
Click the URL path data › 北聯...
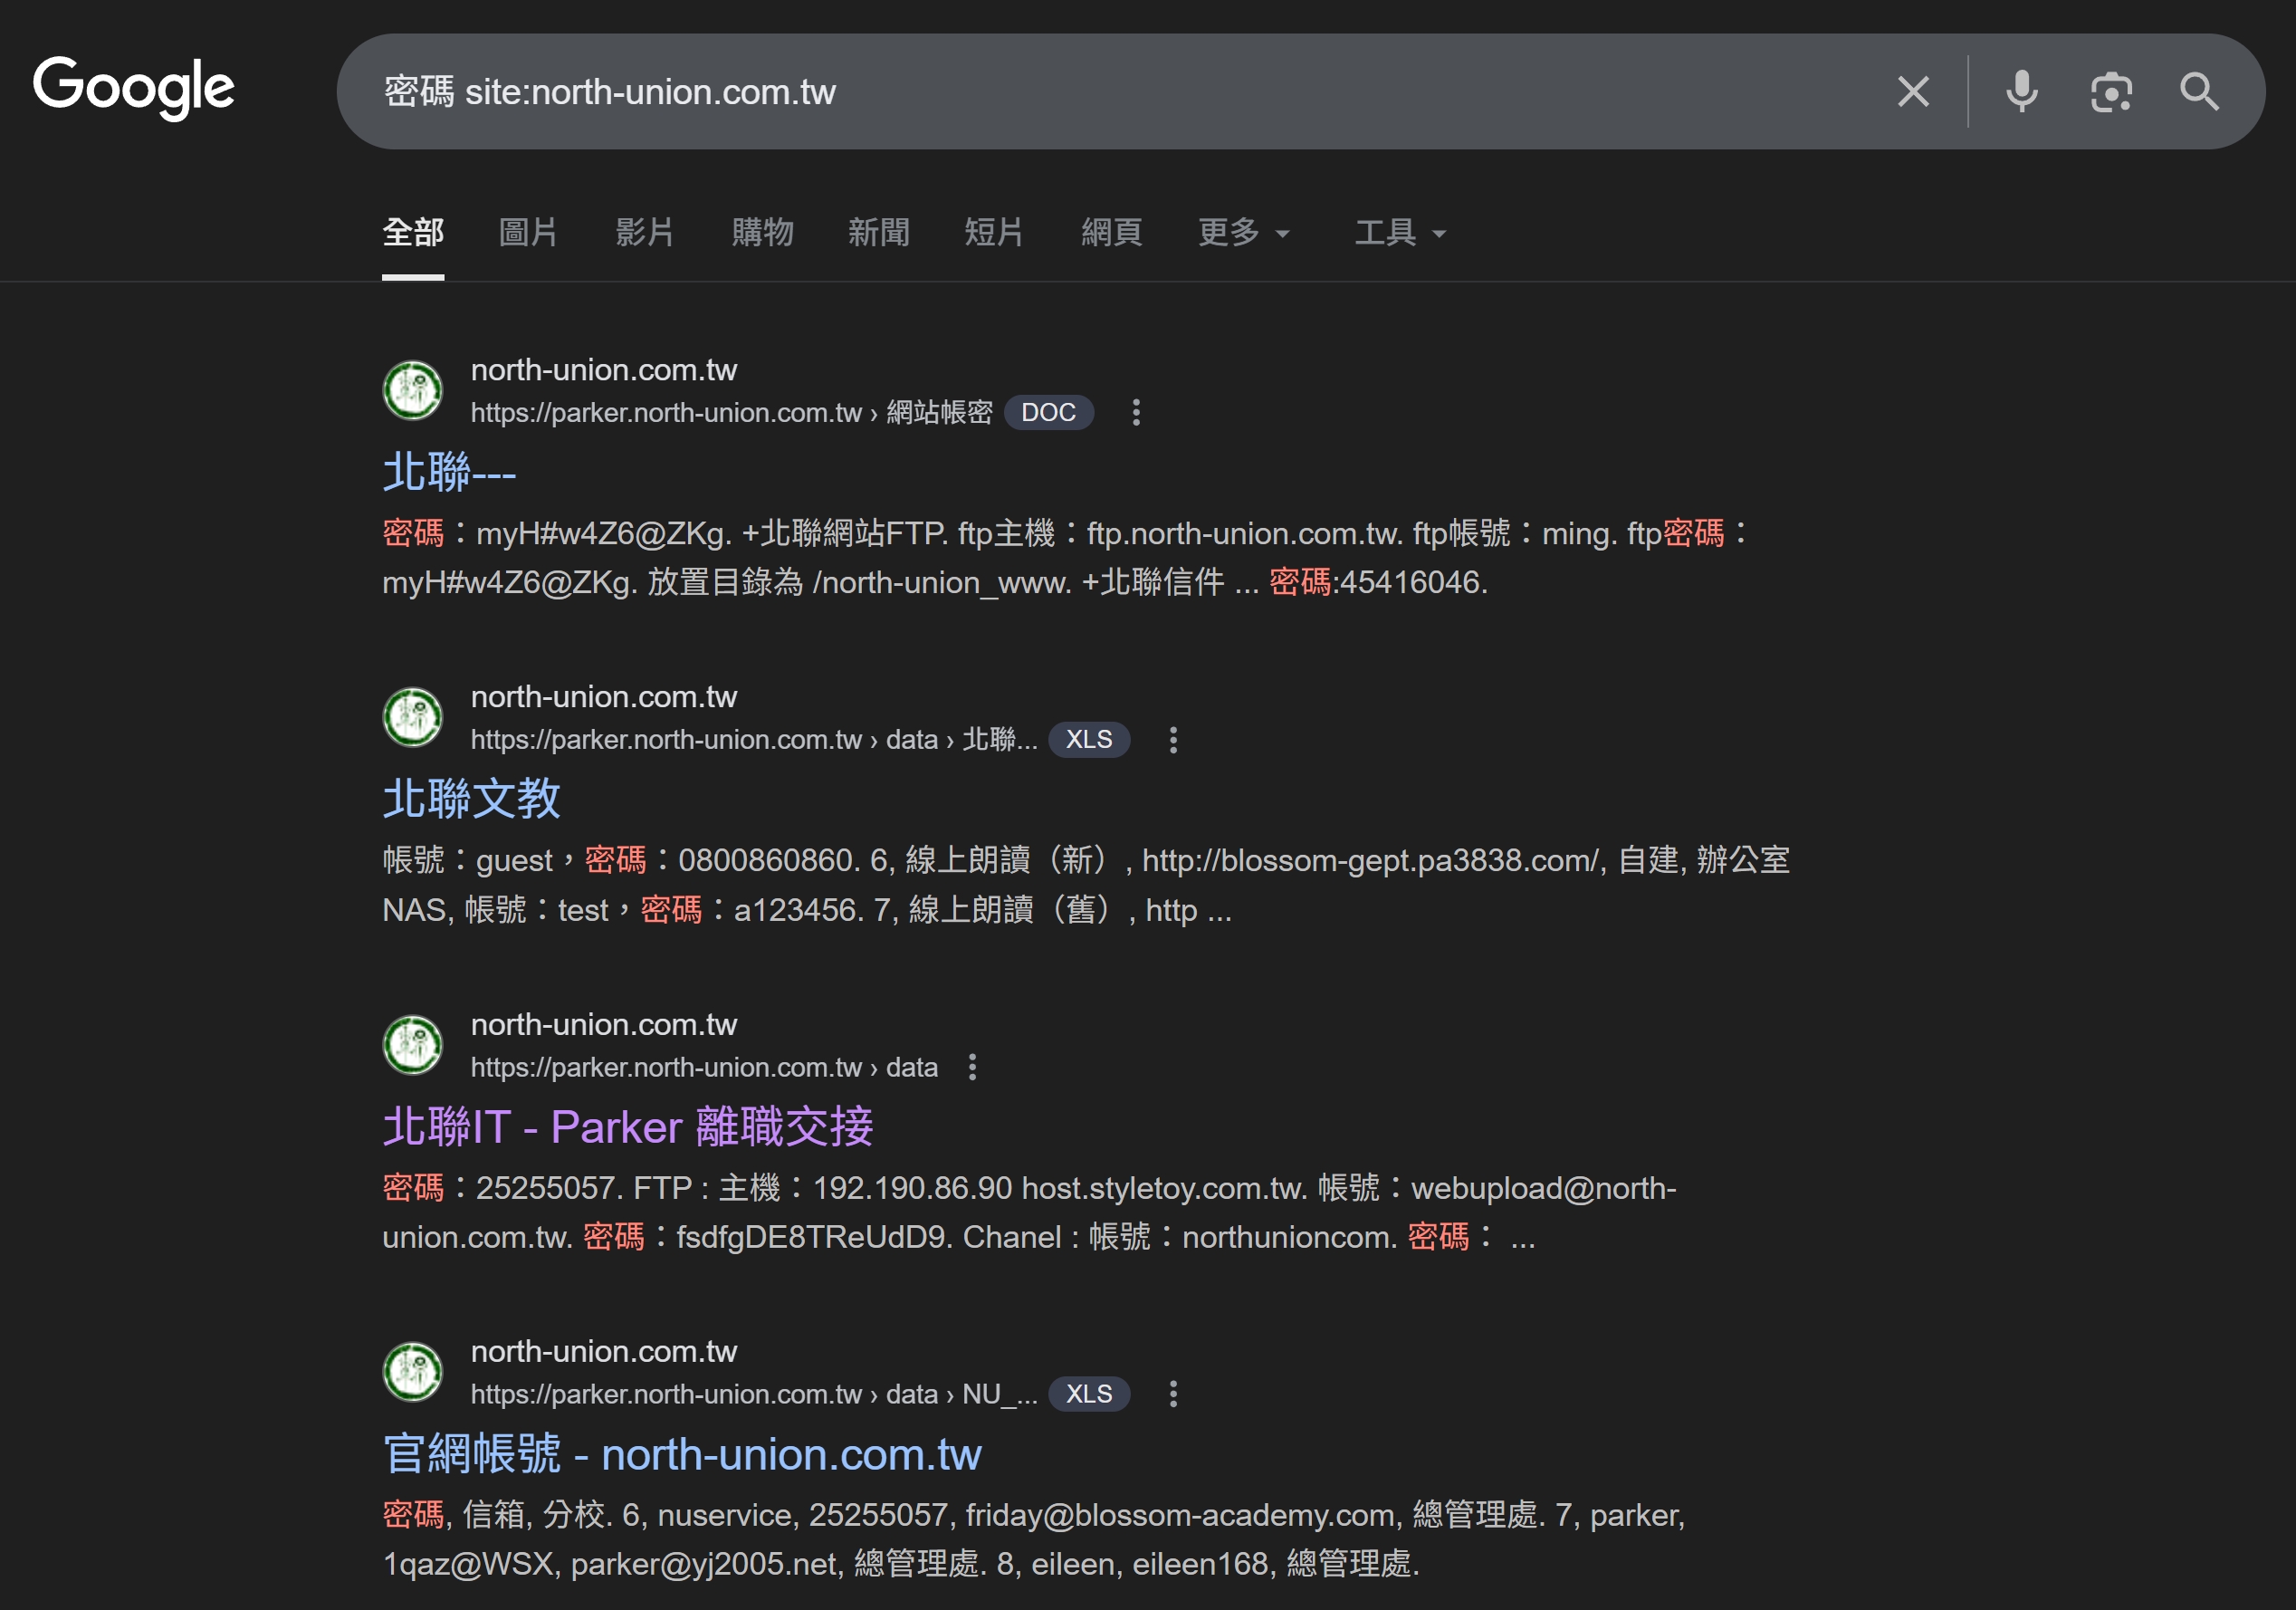point(754,740)
